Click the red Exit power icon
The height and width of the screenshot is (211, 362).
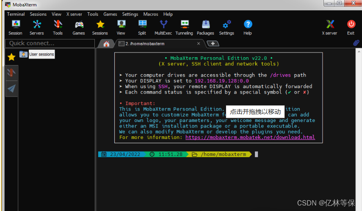coord(351,28)
